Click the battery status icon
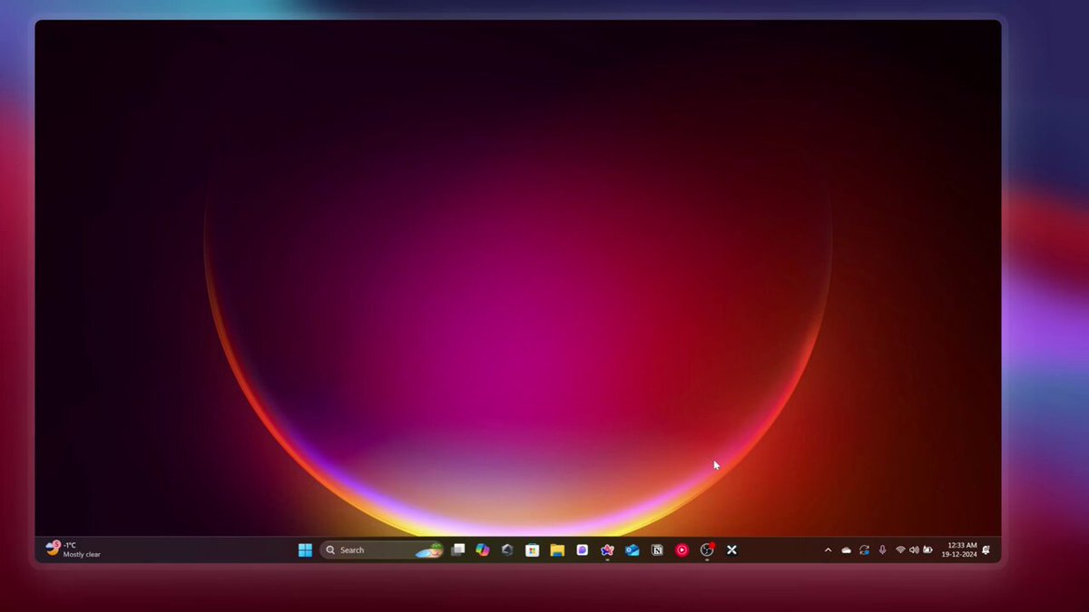 (927, 550)
